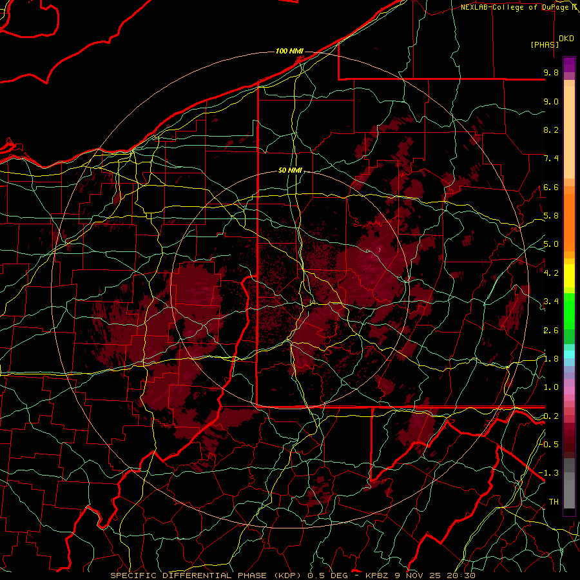Viewport: 580px width, 580px height.
Task: Click the 0.2 scale value
Action: tap(551, 416)
